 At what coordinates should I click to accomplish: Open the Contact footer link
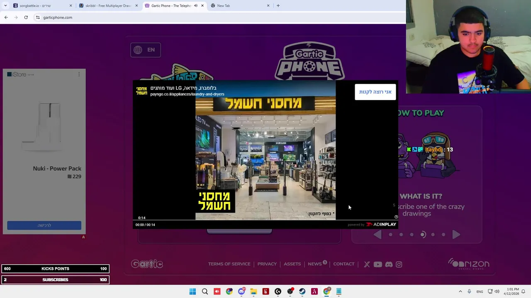coord(344,264)
